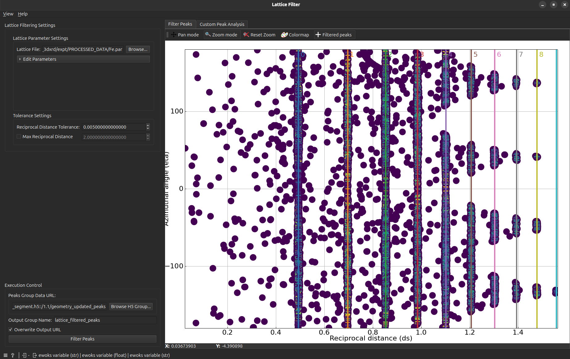Click Reset Zoom in the toolbar
Image resolution: width=570 pixels, height=359 pixels.
point(260,35)
